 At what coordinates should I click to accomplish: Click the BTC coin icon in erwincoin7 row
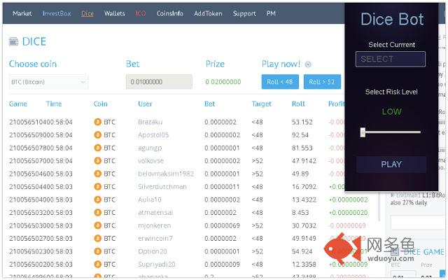click(x=98, y=238)
